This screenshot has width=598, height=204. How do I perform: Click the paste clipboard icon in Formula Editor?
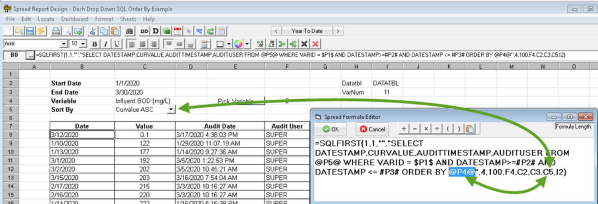pyautogui.click(x=470, y=129)
